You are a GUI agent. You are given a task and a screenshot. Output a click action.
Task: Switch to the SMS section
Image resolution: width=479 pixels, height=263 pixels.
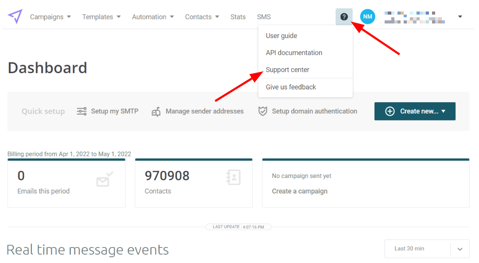[x=264, y=16]
